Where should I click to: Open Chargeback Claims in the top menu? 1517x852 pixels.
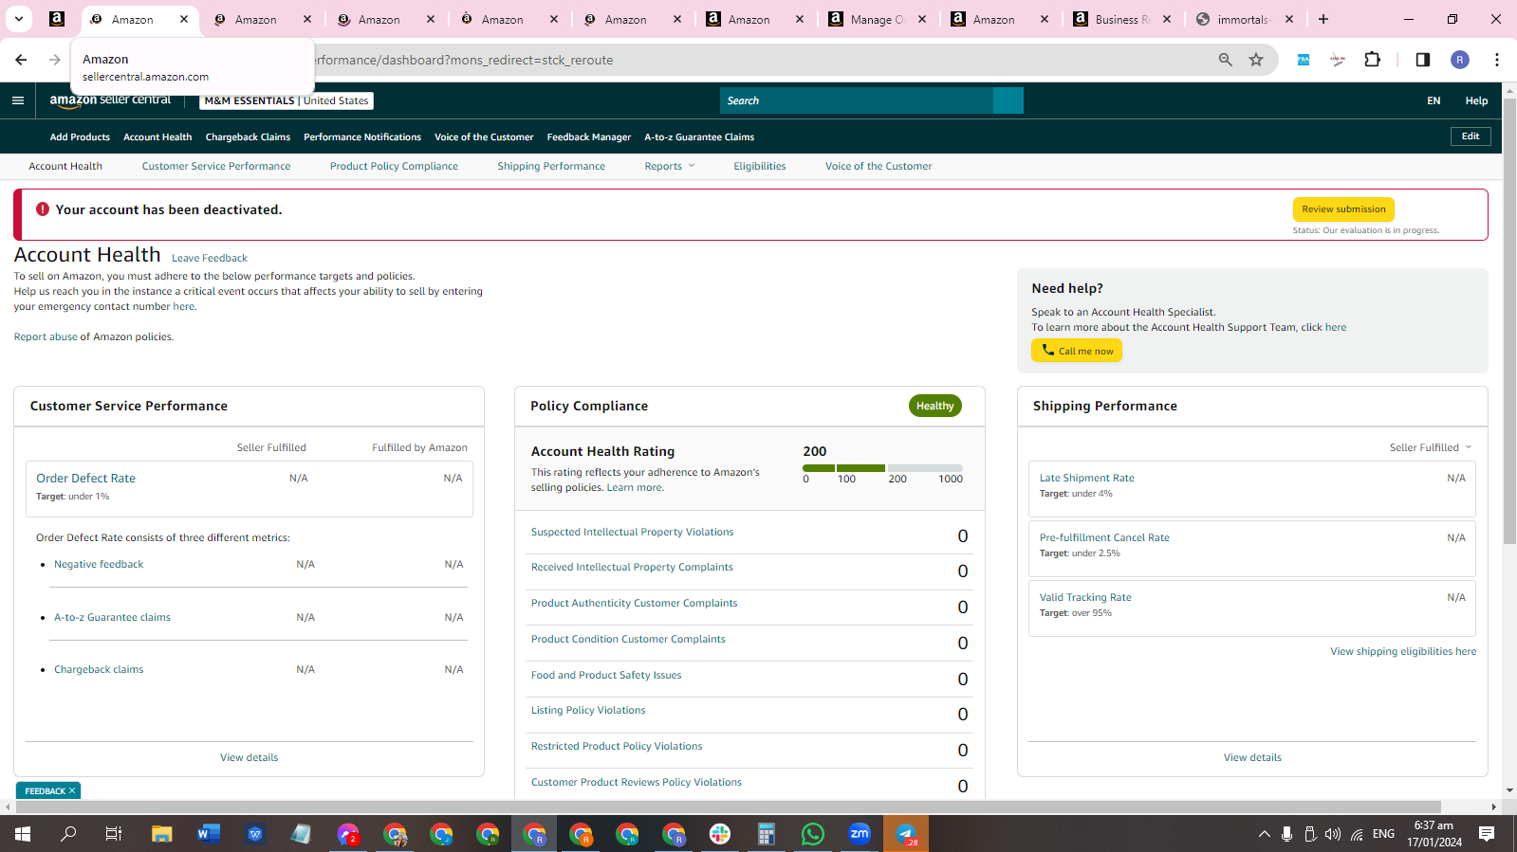coord(248,136)
